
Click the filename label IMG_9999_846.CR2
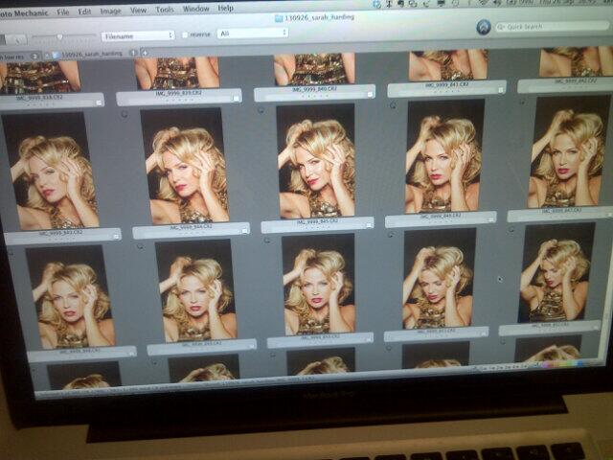pos(441,216)
